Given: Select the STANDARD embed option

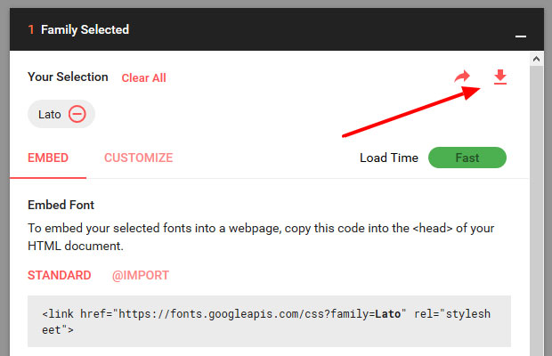Looking at the screenshot, I should 59,275.
